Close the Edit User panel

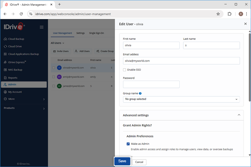click(245, 24)
